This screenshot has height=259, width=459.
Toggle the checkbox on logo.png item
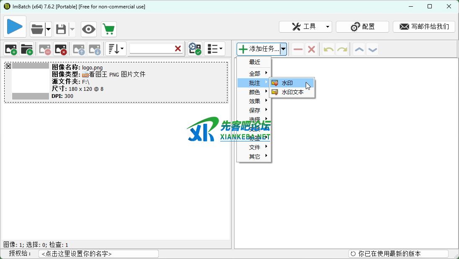tap(8, 66)
